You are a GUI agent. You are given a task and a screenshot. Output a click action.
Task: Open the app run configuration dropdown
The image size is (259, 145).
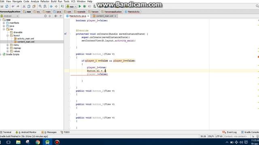click(71, 6)
